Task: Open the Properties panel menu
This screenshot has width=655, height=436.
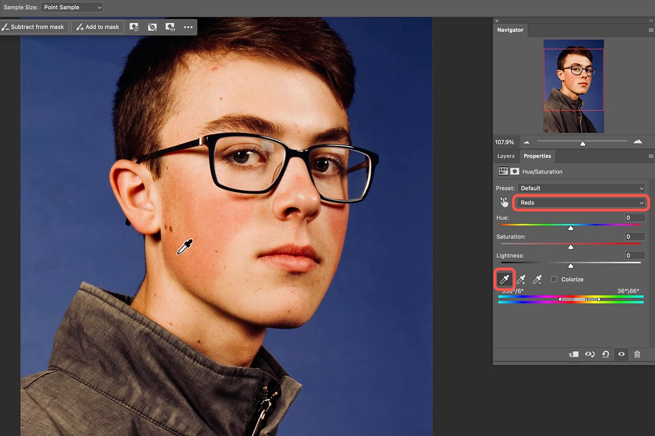Action: coord(651,156)
